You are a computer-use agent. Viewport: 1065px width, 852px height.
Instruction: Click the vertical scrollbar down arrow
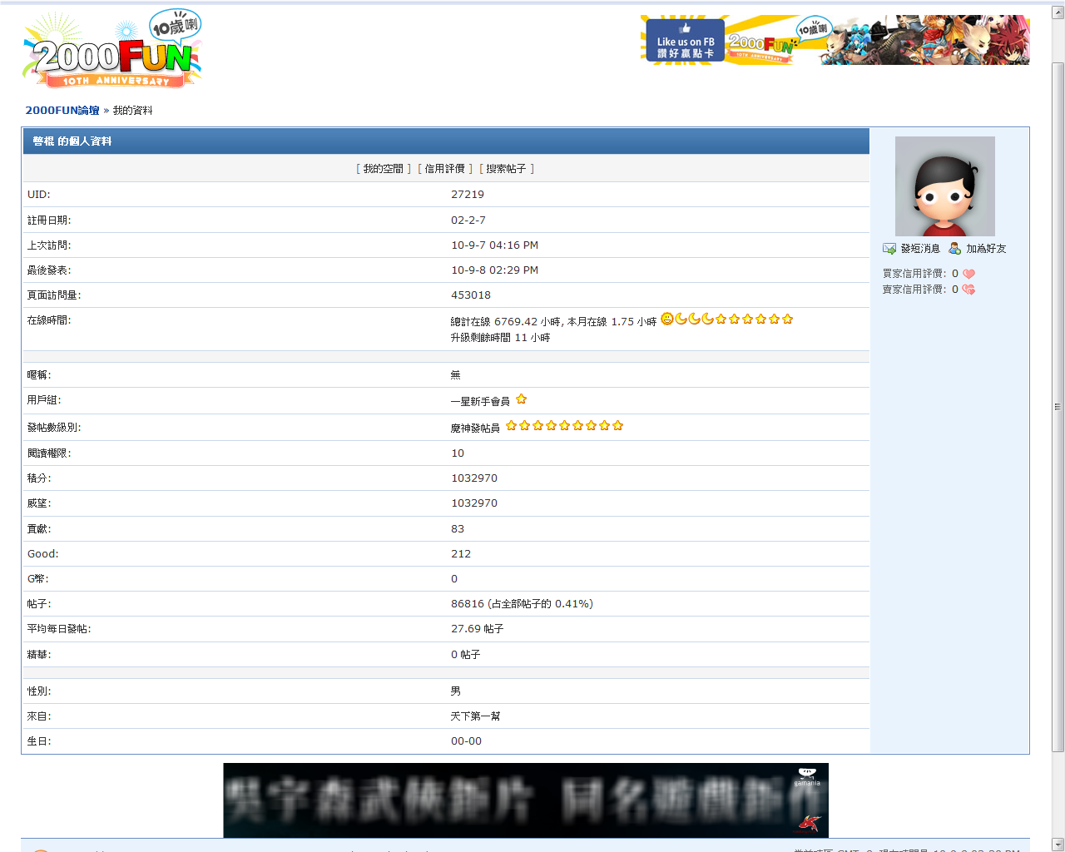[1058, 845]
